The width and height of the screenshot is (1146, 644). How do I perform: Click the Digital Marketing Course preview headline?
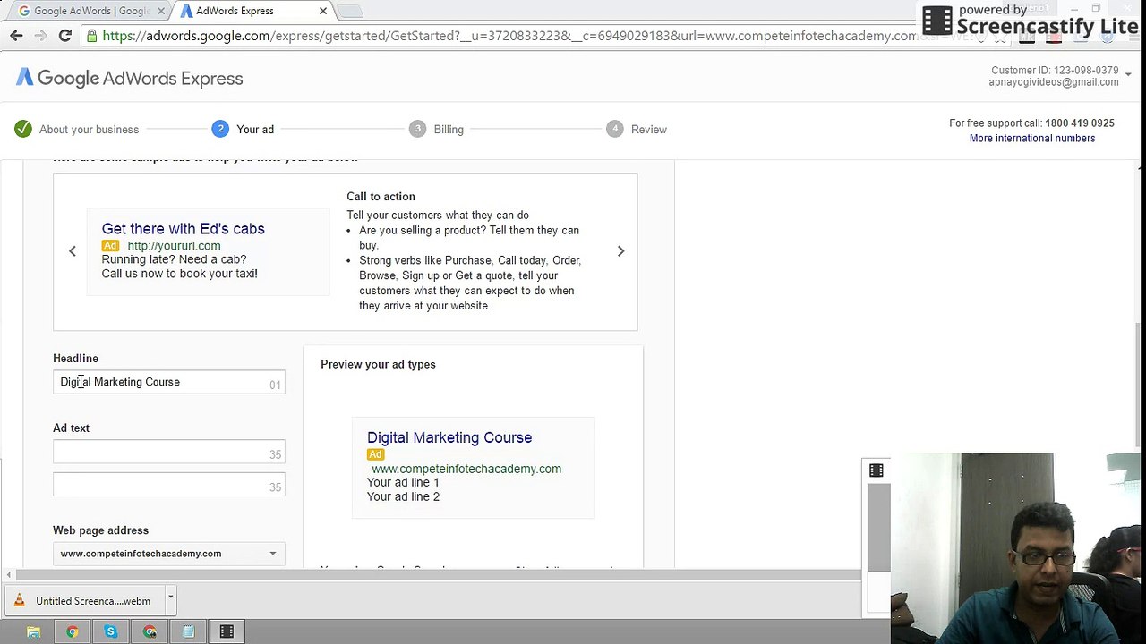tap(449, 437)
